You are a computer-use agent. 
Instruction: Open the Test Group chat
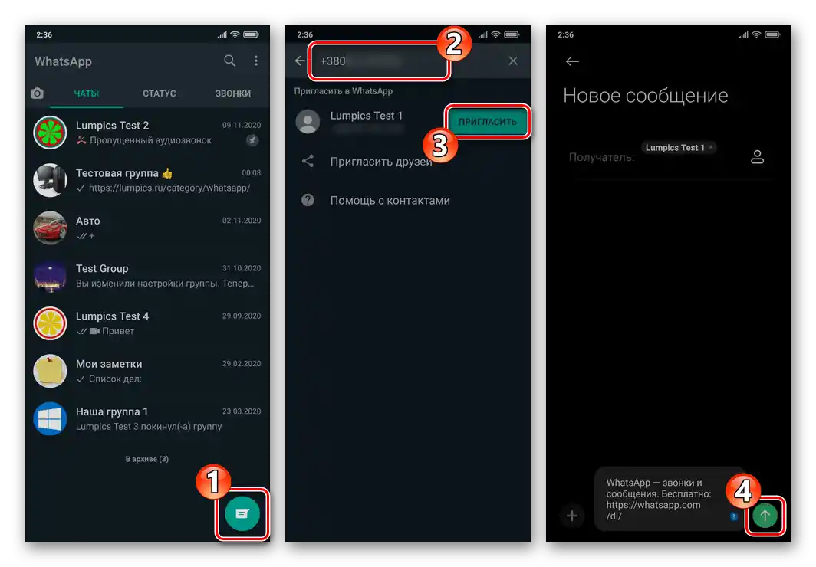(147, 276)
